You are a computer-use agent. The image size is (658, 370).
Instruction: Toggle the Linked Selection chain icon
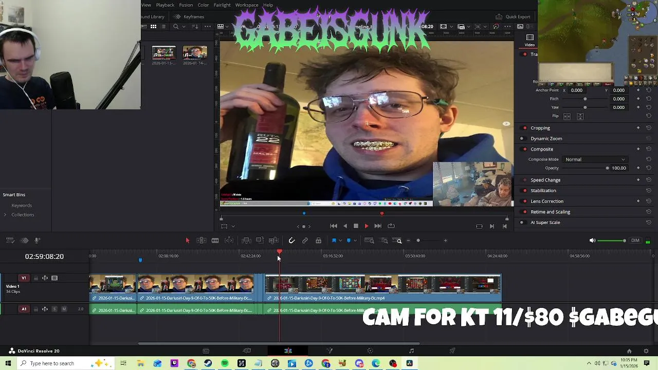305,240
